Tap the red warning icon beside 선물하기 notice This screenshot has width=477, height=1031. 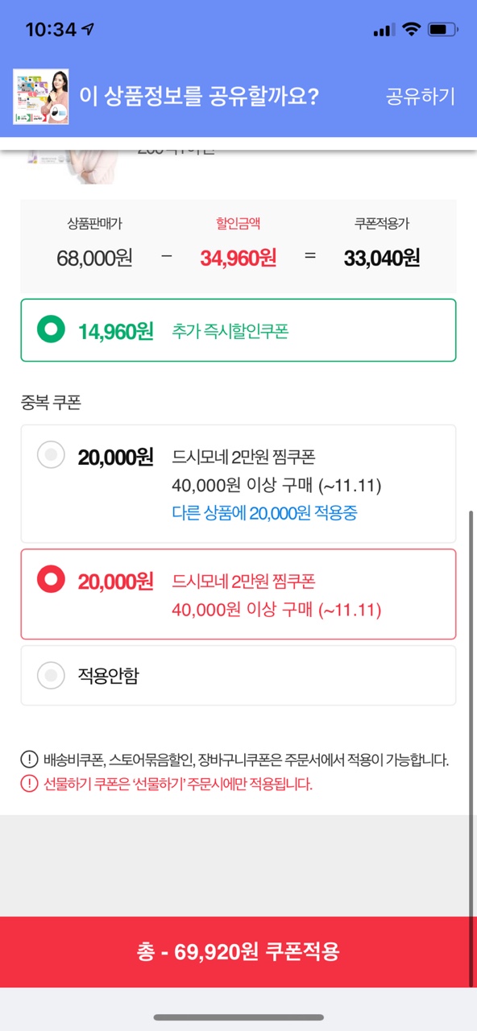pos(29,784)
